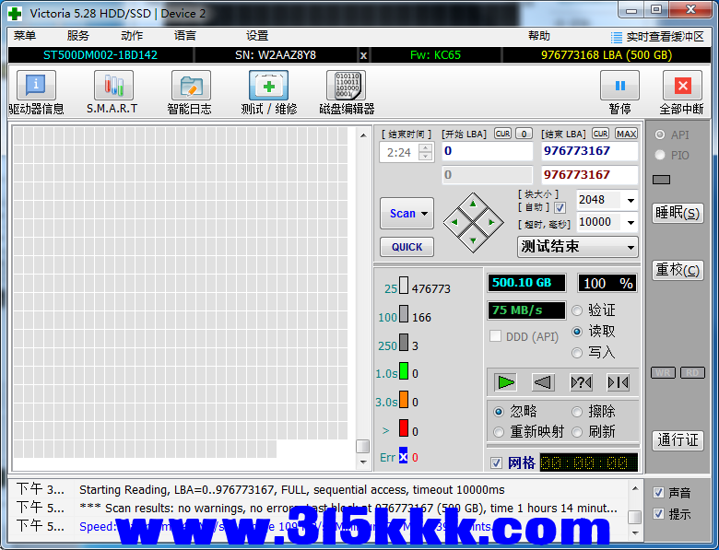Click the 睡眠(S) sleep button

(x=678, y=213)
